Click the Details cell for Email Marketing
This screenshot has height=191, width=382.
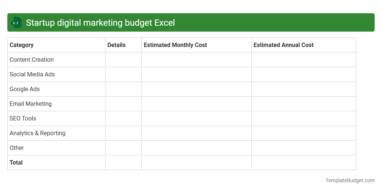pyautogui.click(x=123, y=104)
